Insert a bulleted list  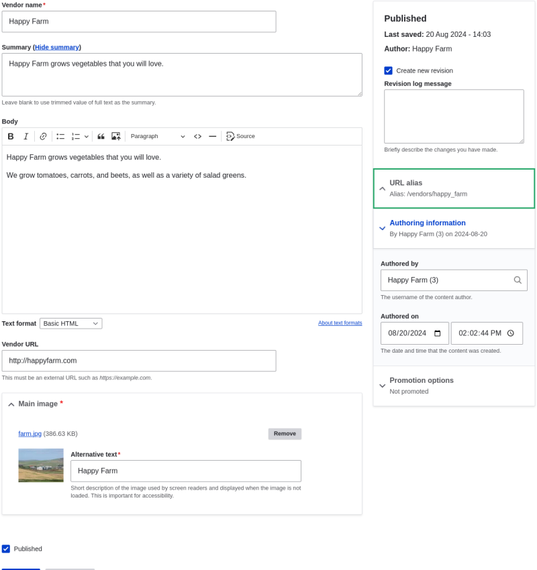pos(60,136)
